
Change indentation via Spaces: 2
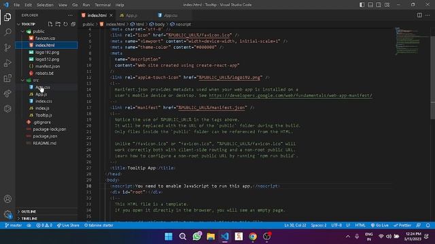point(319,225)
